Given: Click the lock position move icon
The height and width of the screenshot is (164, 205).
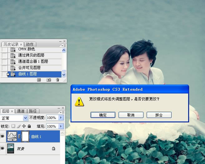Looking at the screenshot, I should [24, 126].
